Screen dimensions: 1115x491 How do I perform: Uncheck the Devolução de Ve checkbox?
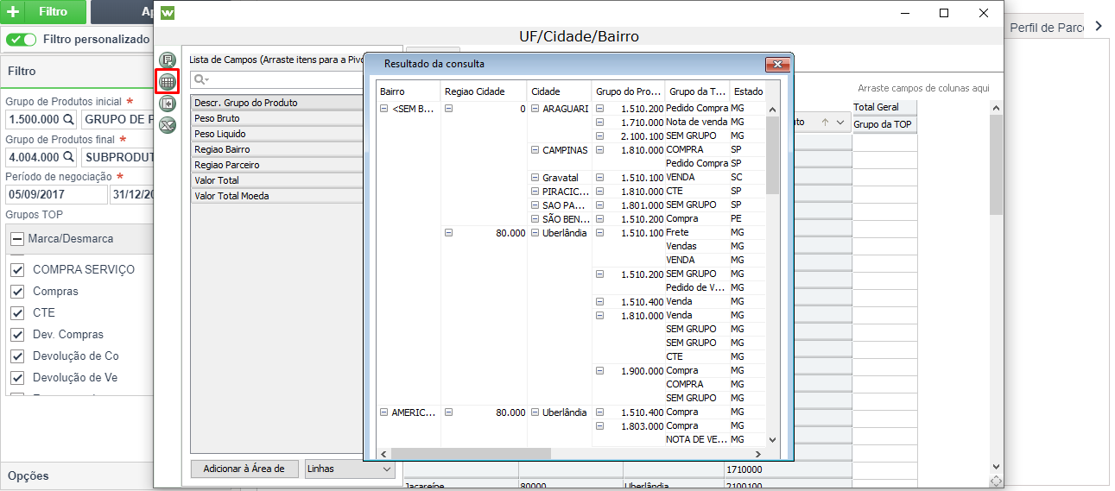pos(17,377)
